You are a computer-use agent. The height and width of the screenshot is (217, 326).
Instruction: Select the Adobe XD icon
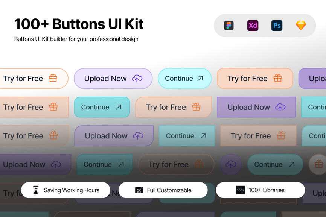[253, 26]
